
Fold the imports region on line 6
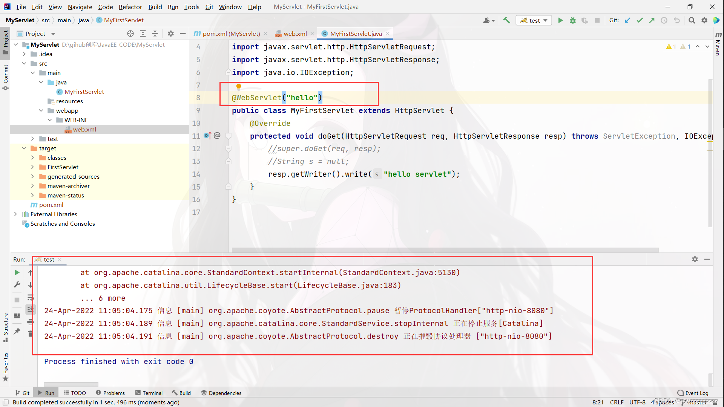pos(228,72)
